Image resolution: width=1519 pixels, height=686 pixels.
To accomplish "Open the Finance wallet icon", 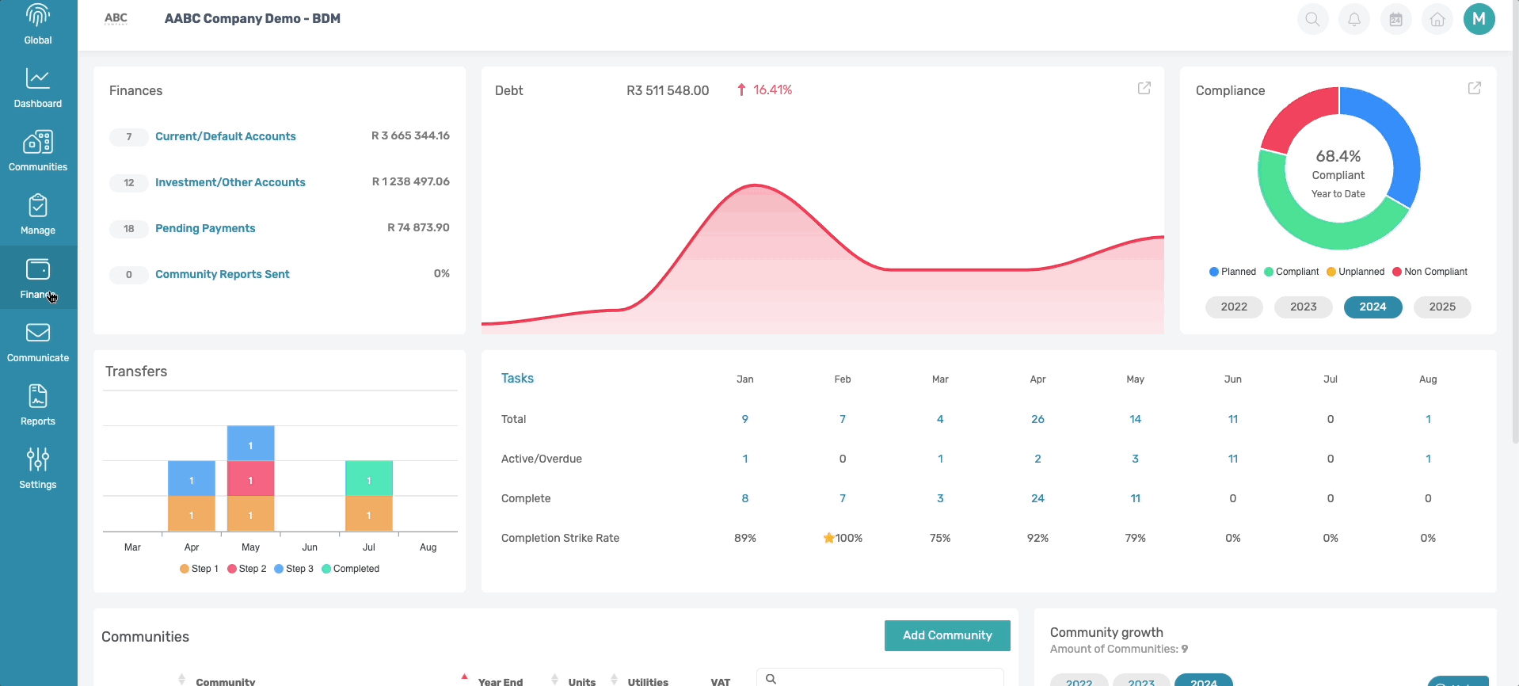I will click(38, 269).
